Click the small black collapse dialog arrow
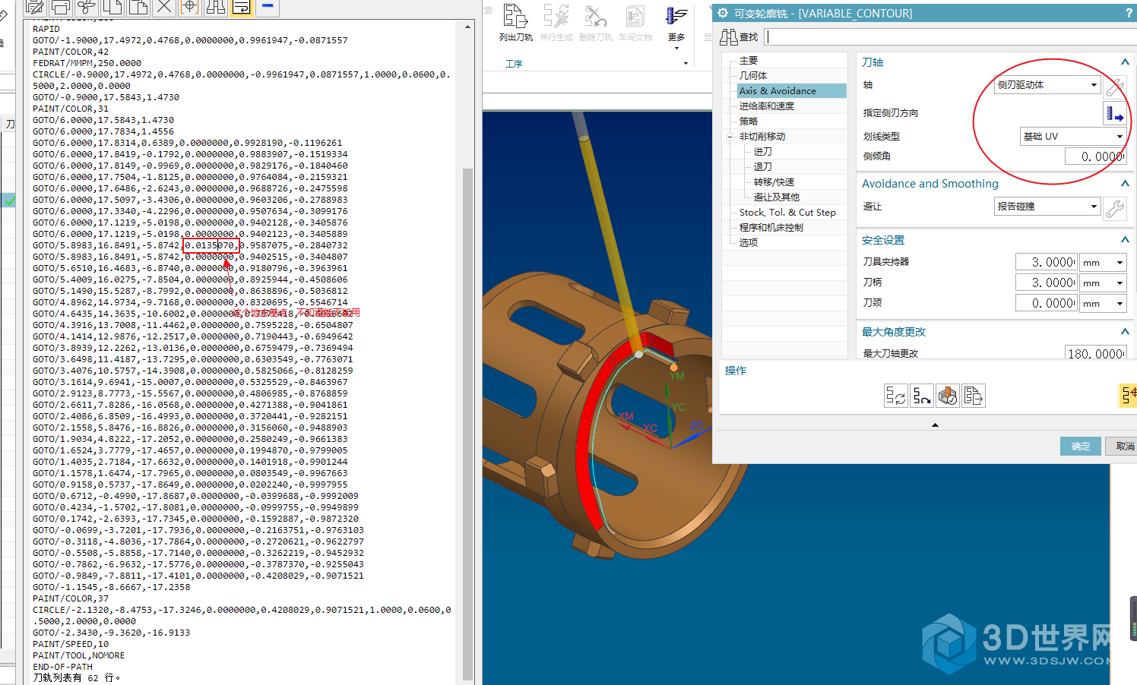Screen dimensions: 1137x685 click(x=935, y=425)
